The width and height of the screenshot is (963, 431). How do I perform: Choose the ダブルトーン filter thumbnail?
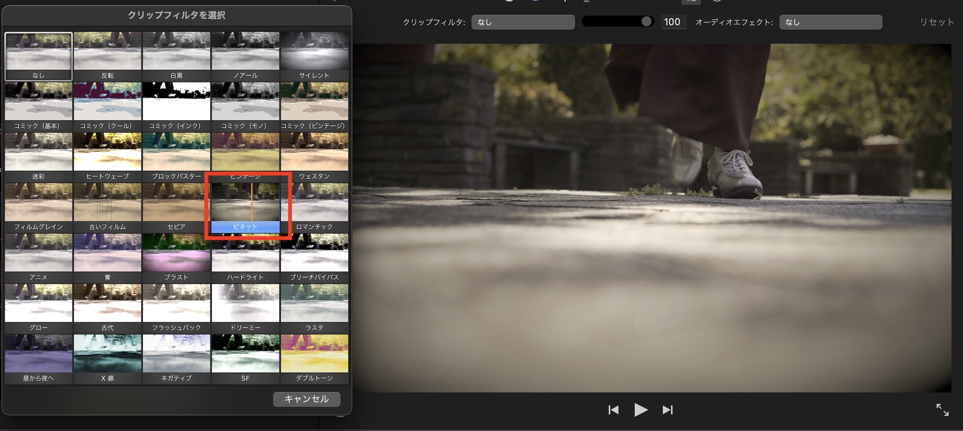(314, 359)
